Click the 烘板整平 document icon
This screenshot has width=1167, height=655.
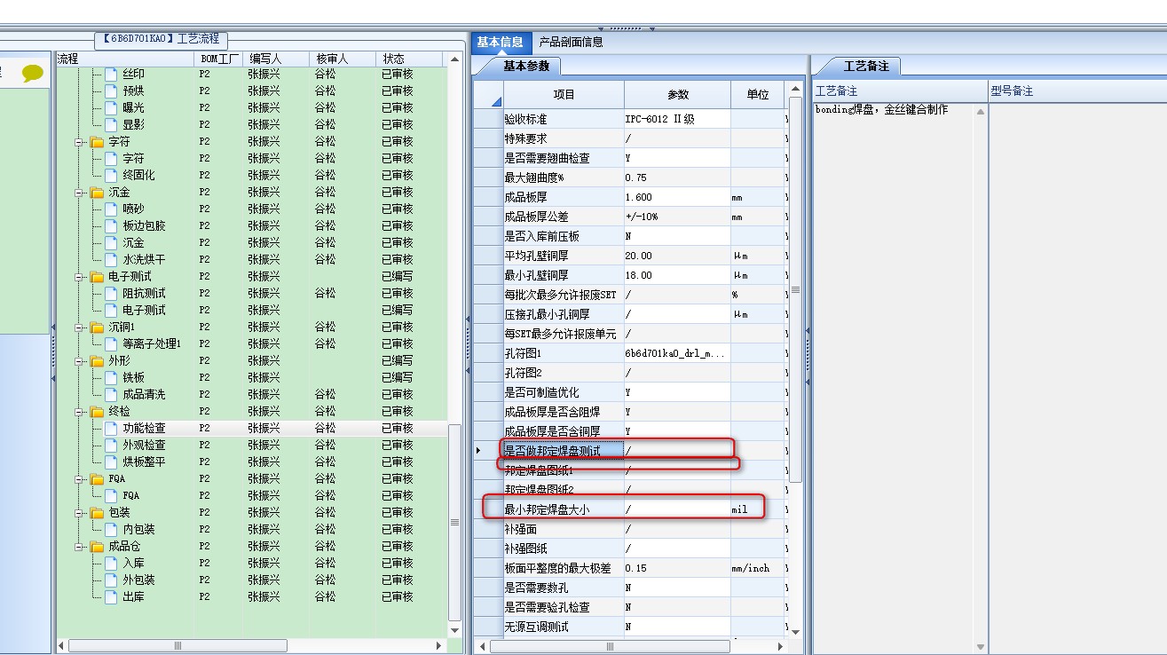click(111, 462)
